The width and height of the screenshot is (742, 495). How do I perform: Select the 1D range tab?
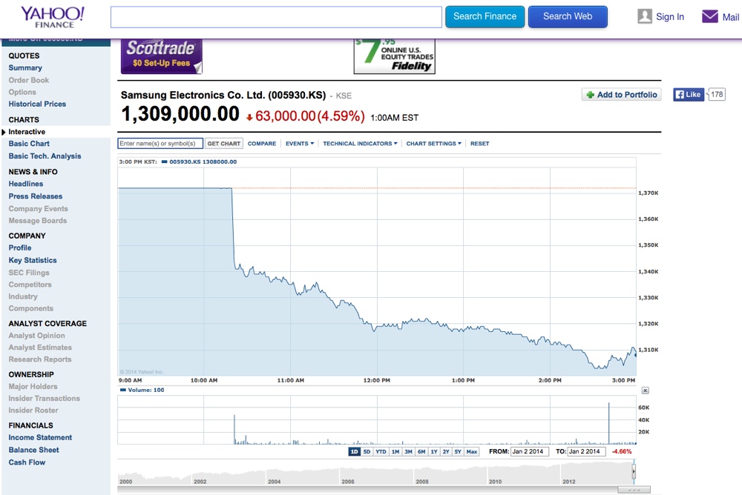(x=354, y=451)
